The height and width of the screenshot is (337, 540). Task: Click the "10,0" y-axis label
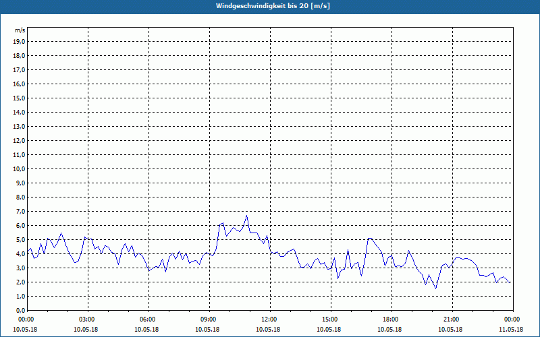(19, 169)
